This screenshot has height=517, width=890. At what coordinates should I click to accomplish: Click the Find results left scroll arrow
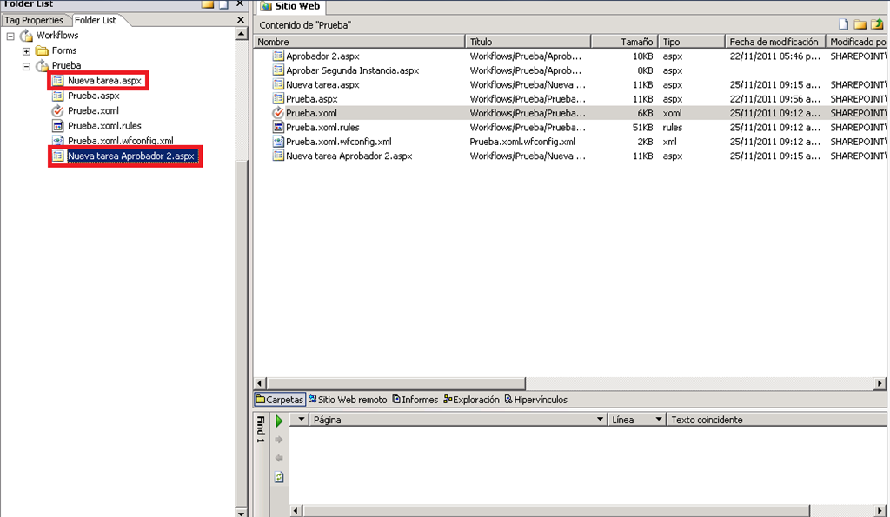click(x=296, y=511)
